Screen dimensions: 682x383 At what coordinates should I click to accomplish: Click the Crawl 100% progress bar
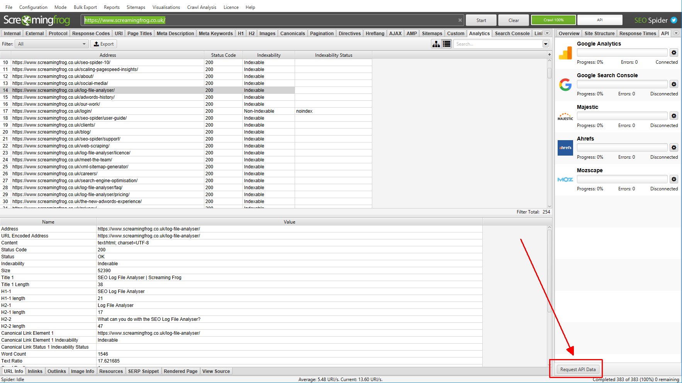click(553, 20)
